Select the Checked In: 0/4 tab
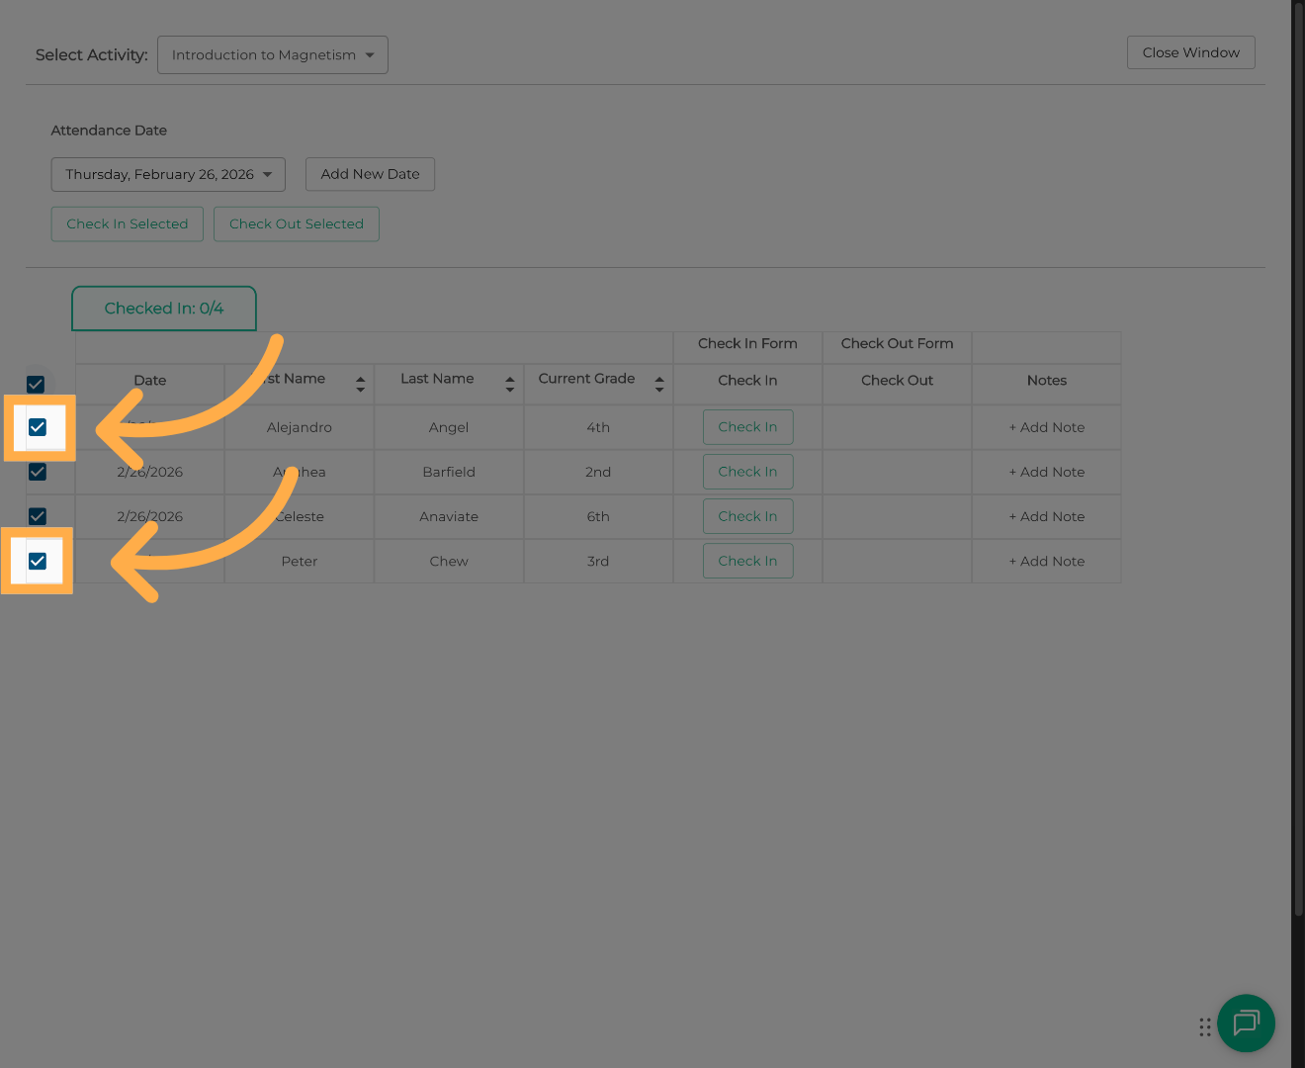This screenshot has height=1068, width=1305. click(164, 309)
